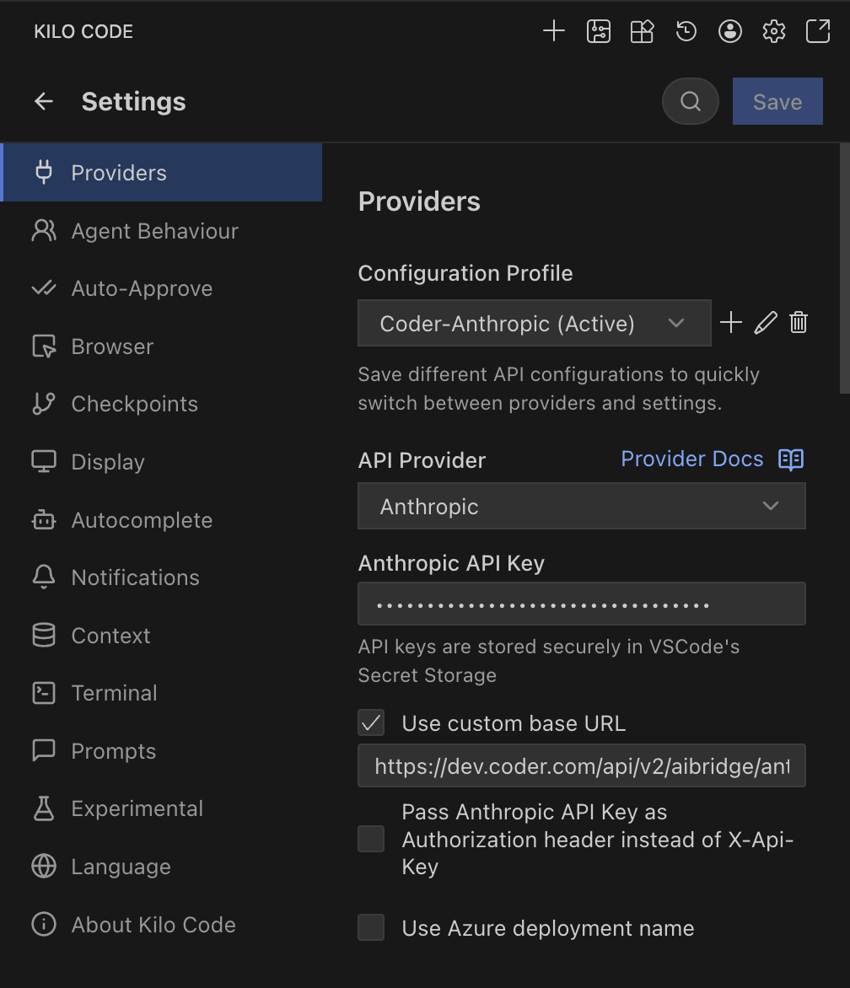Start a new task with plus icon

point(554,31)
